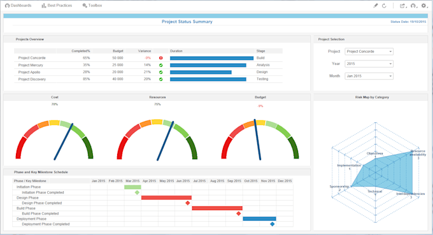Open the Best Practices menu

(57, 6)
